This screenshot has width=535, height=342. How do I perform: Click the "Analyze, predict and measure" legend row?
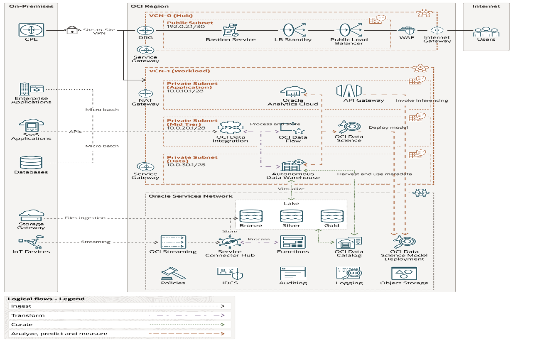click(120, 334)
